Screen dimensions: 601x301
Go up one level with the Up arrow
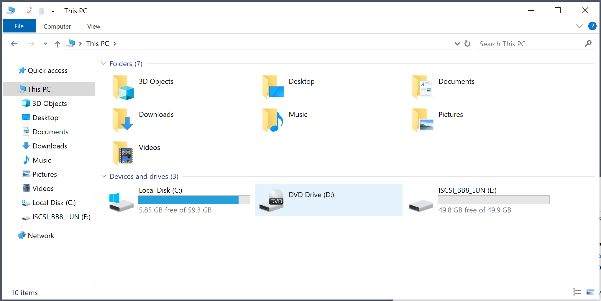pos(58,44)
